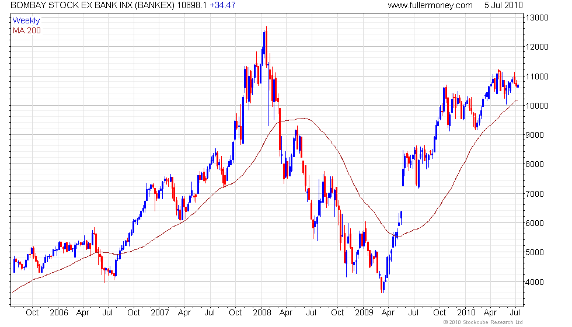The image size is (572, 327).
Task: Click the 9000 y-axis label
Action: coord(535,135)
